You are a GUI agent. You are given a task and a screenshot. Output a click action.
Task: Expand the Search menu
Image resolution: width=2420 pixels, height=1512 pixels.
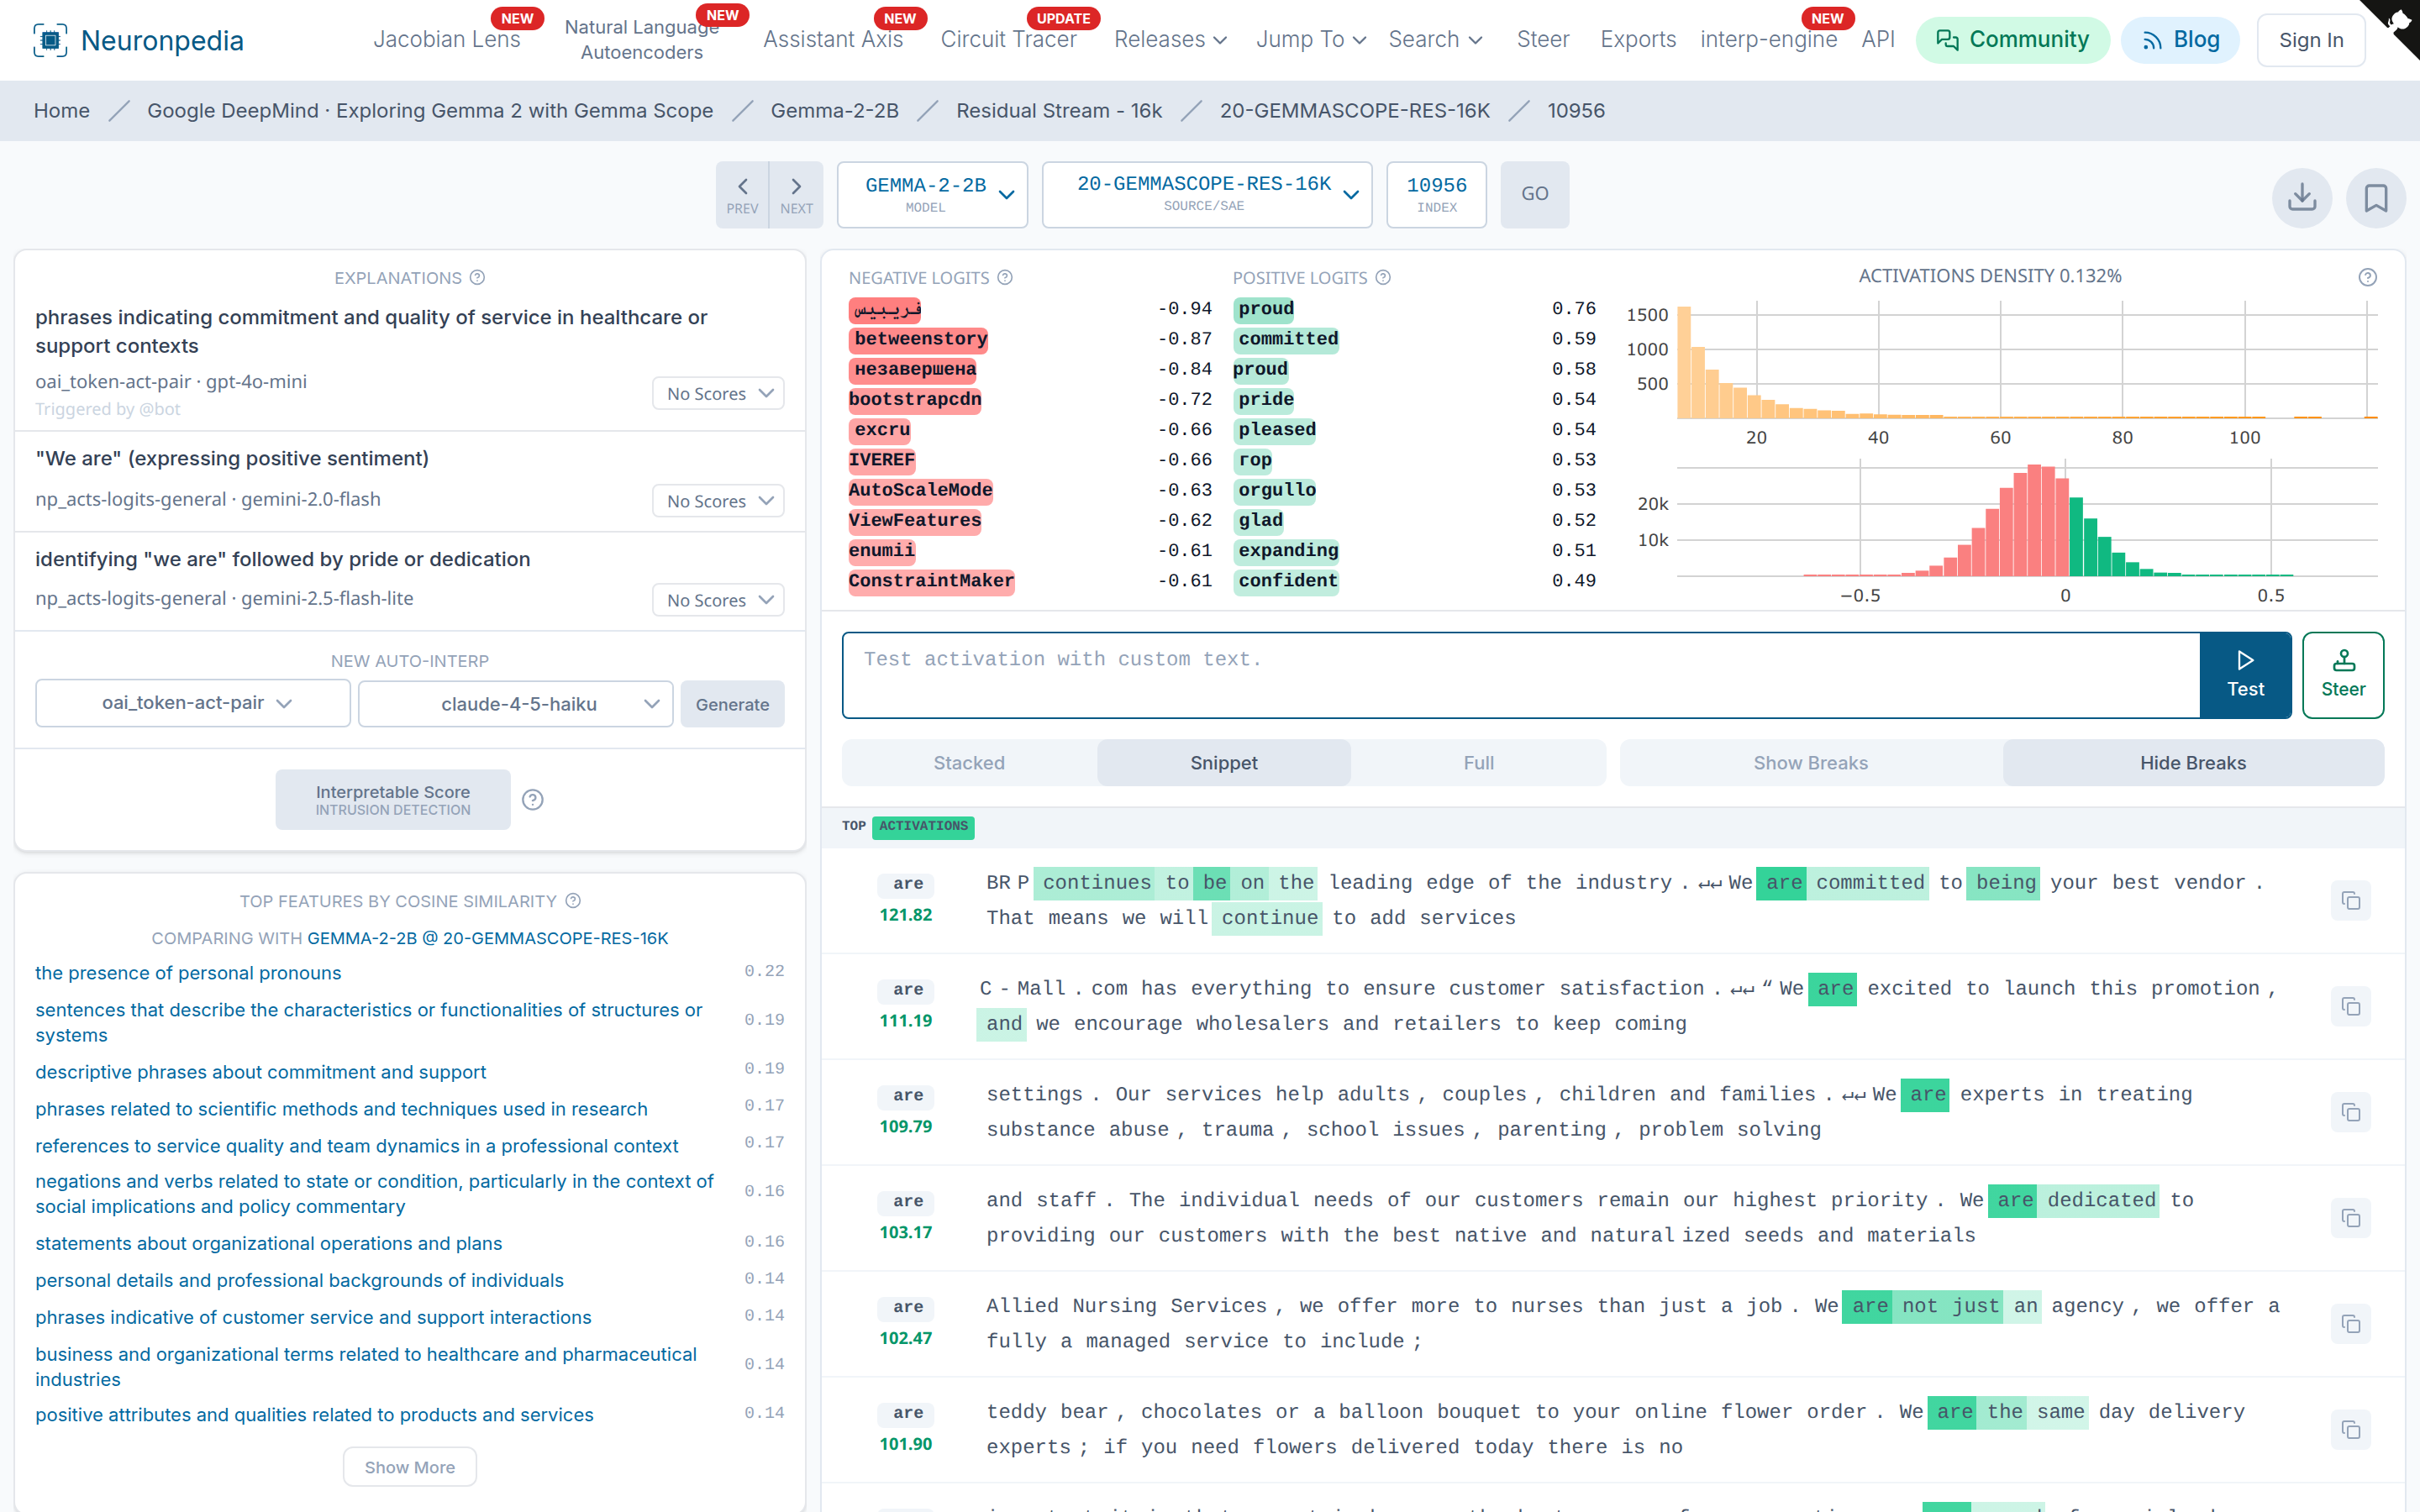click(x=1435, y=39)
